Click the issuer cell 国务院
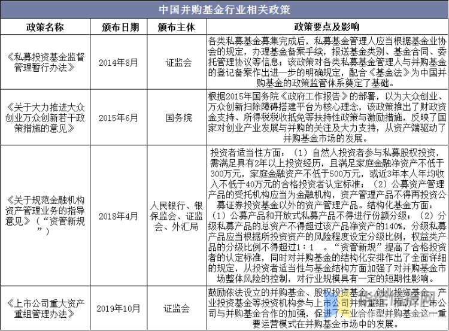 [x=178, y=118]
